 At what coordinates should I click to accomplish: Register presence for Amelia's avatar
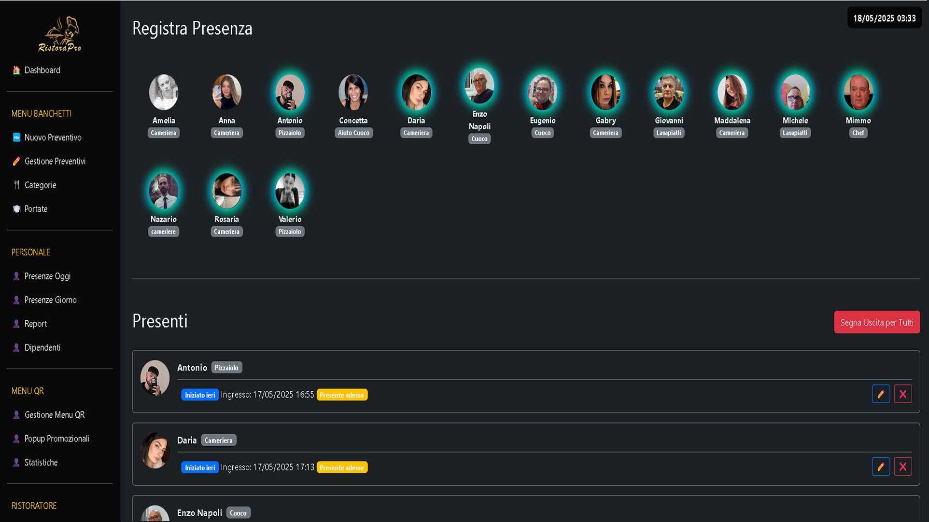(x=164, y=92)
